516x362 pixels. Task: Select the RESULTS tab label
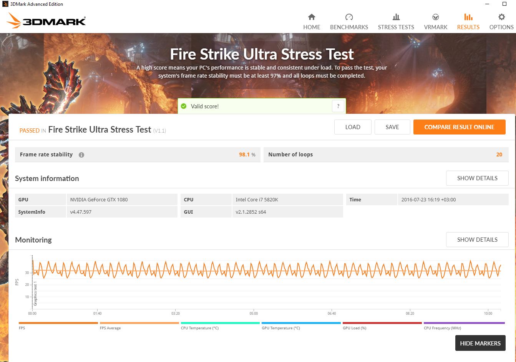pos(468,27)
